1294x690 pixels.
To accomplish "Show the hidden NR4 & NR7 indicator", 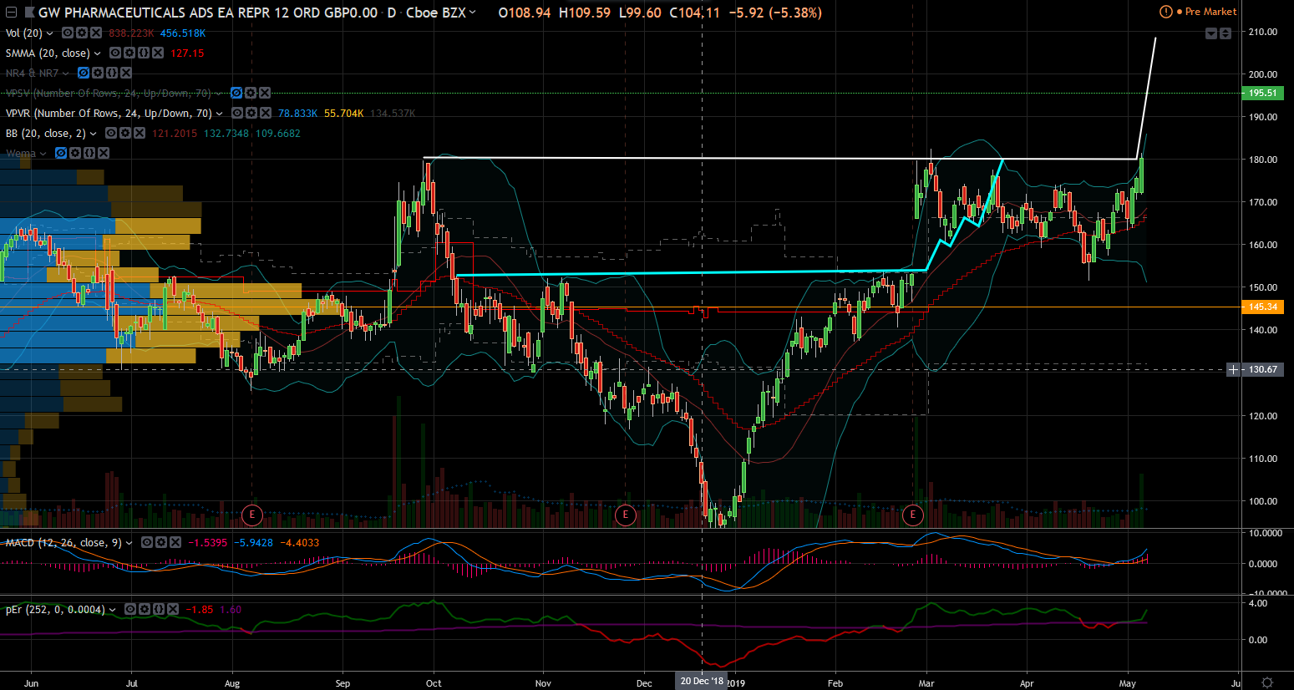I will click(84, 73).
